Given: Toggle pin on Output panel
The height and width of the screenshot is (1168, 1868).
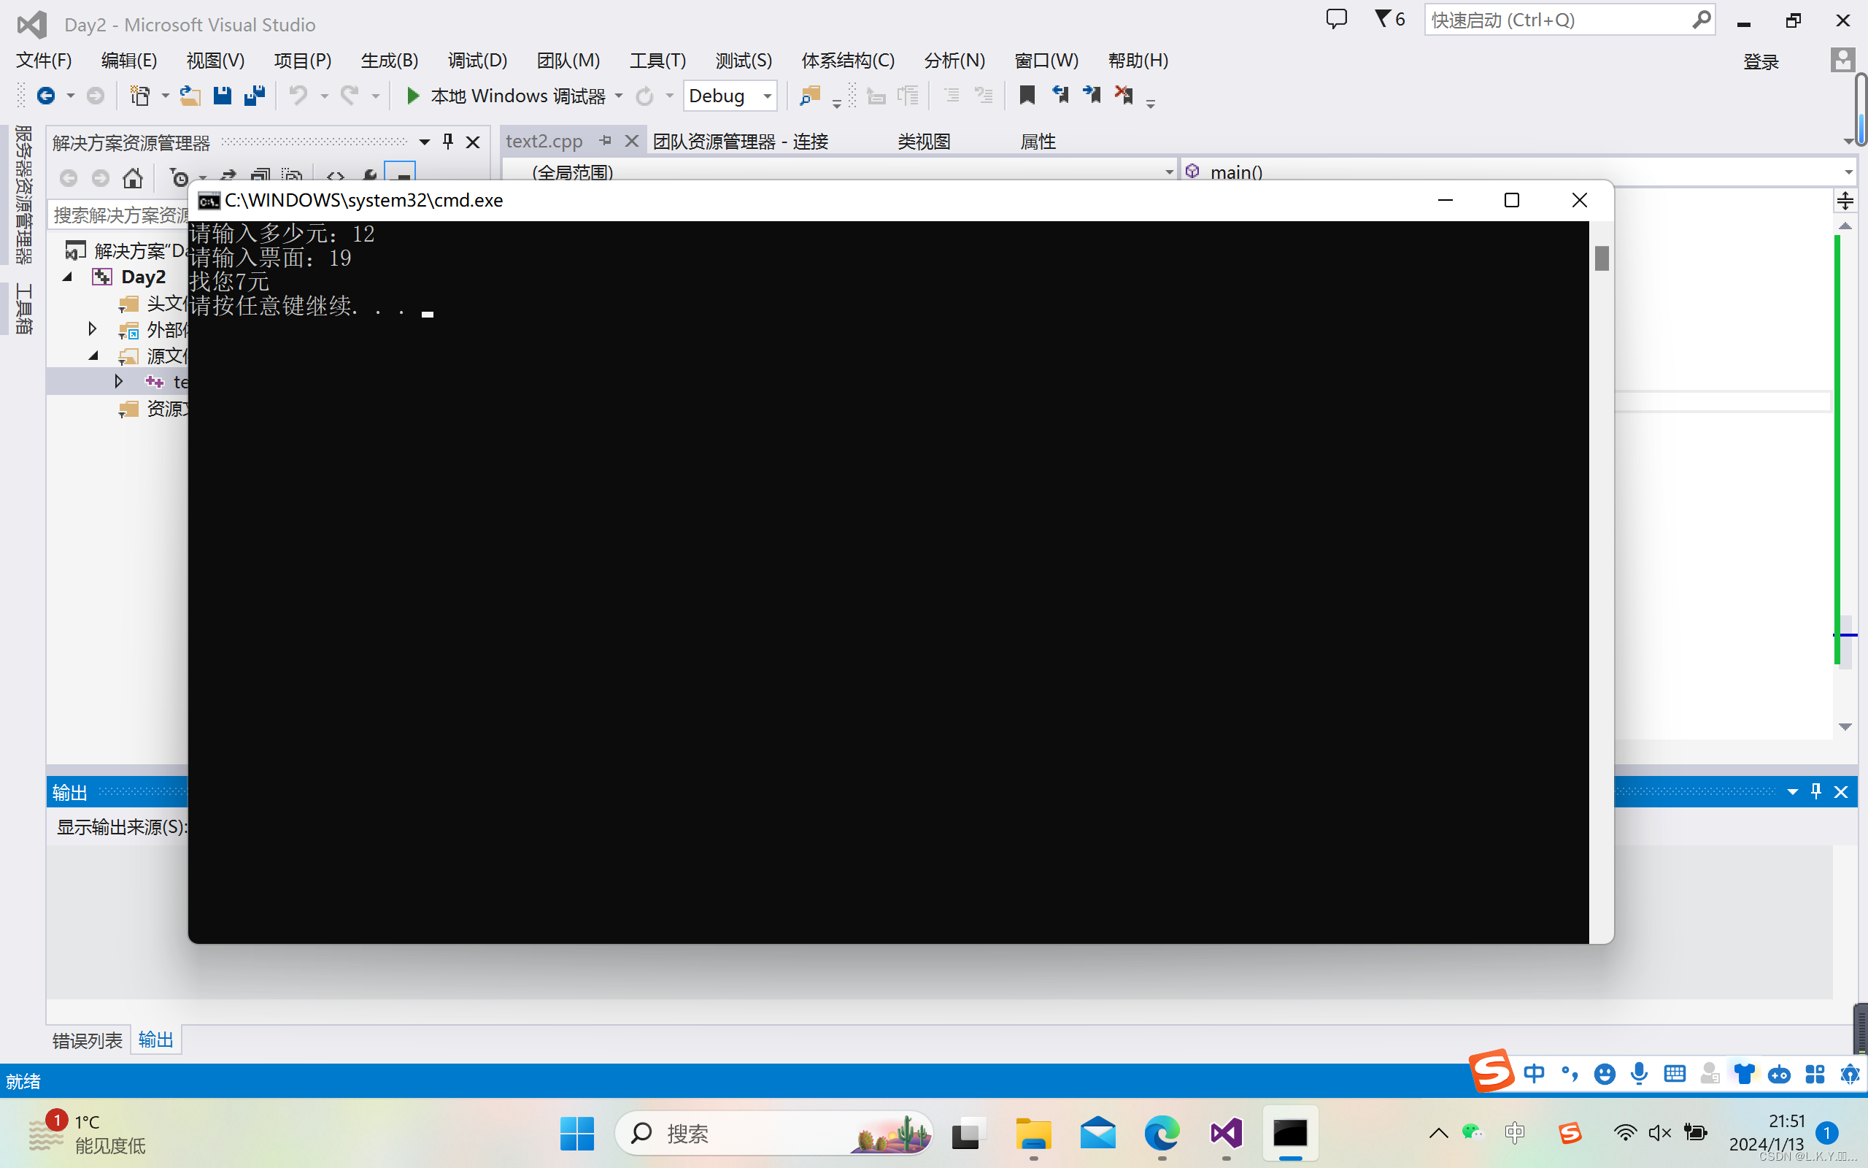Looking at the screenshot, I should pos(1815,792).
